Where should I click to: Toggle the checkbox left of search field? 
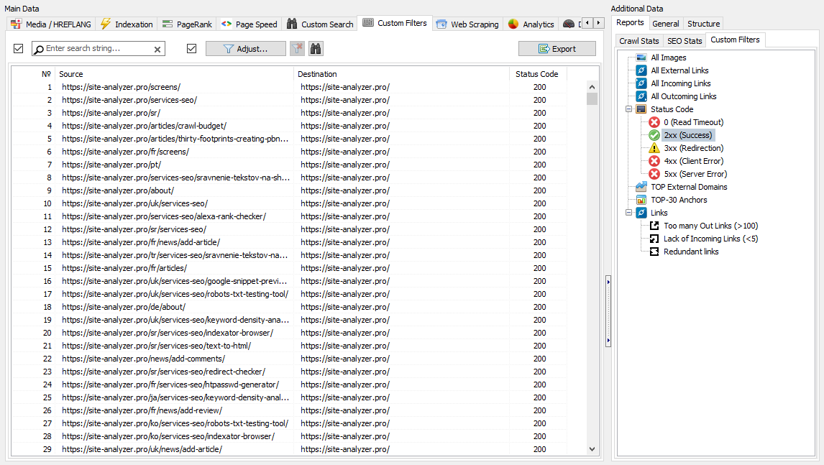click(19, 49)
